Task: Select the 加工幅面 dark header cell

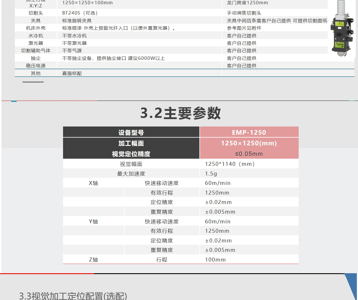Action: 131,143
